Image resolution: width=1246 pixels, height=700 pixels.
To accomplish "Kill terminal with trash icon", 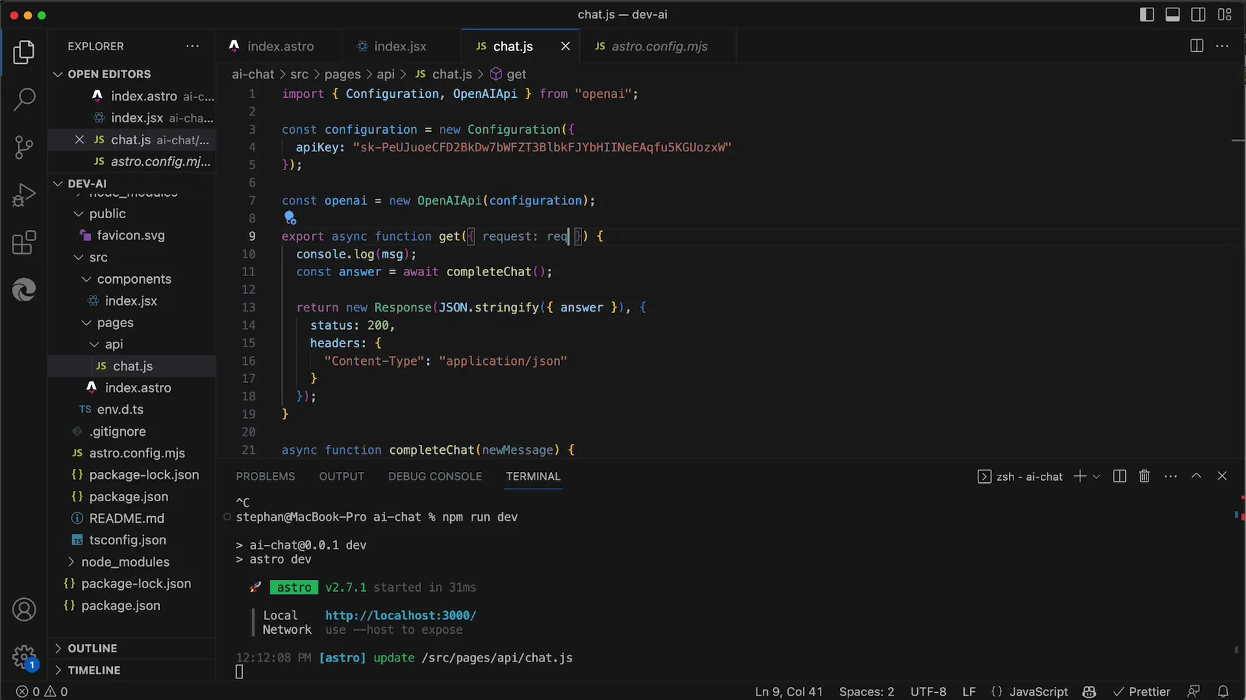I will click(1145, 476).
